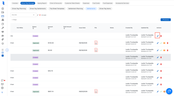
Task: Click the Truckpedia logo at top left
Action: pos(4,3)
